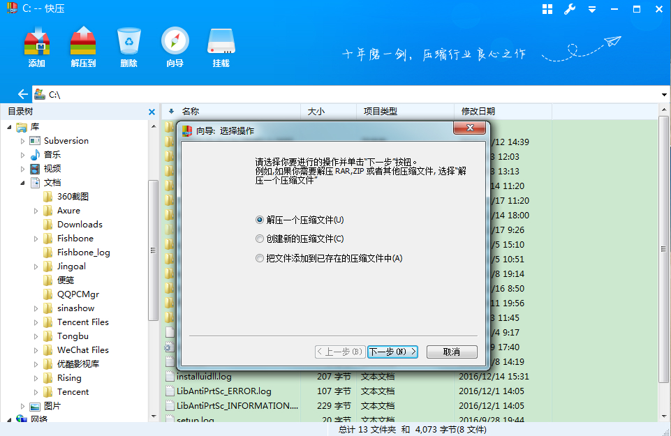Click the 挂载 (Mount) toolbar icon
This screenshot has height=436, width=671.
coord(221,45)
